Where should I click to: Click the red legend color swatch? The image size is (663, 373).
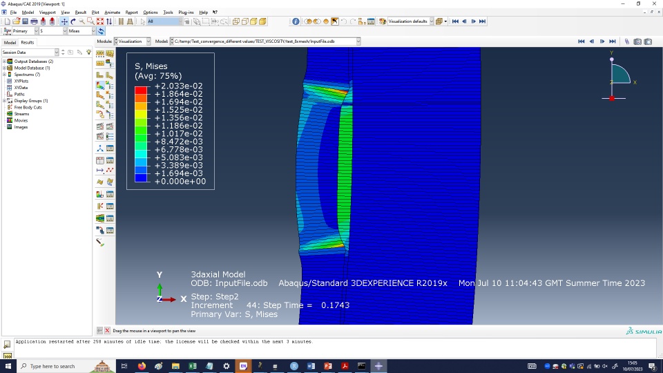click(141, 90)
